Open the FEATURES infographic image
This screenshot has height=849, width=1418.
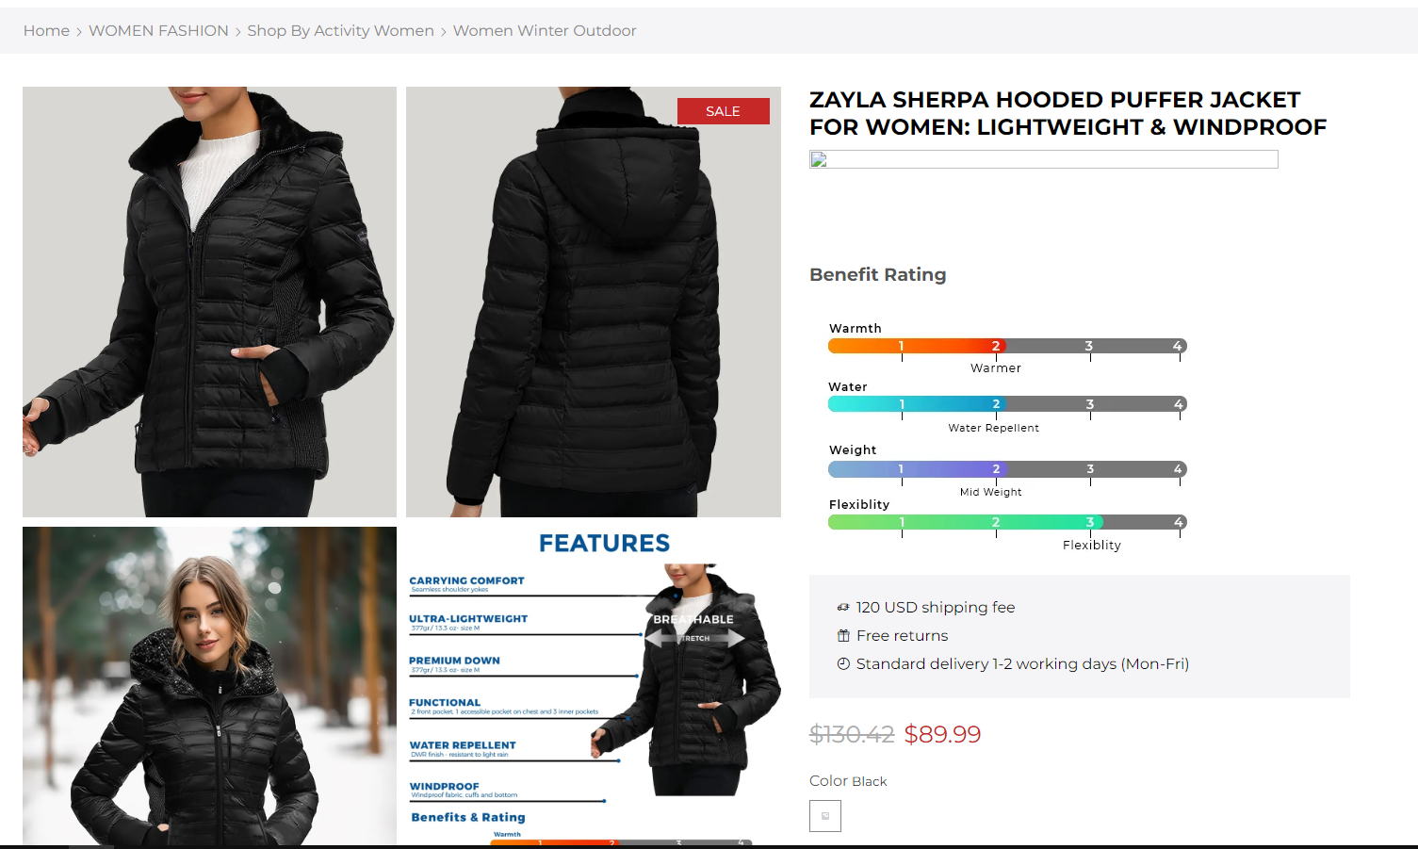click(594, 686)
